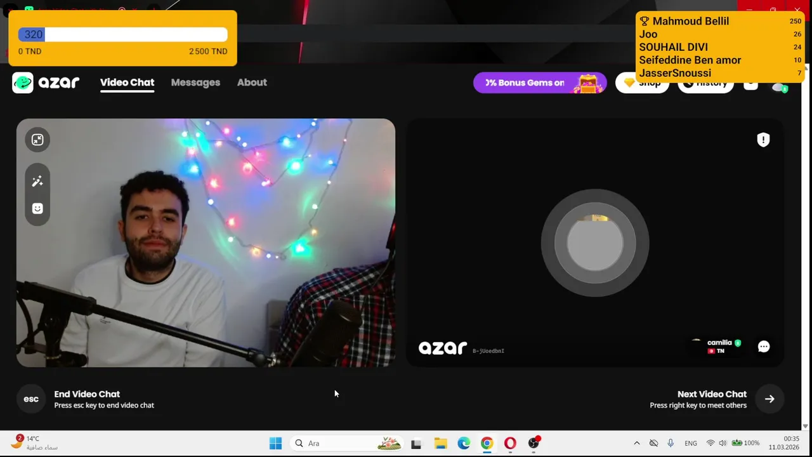This screenshot has width=812, height=457.
Task: Open the Windows Start menu
Action: [275, 443]
